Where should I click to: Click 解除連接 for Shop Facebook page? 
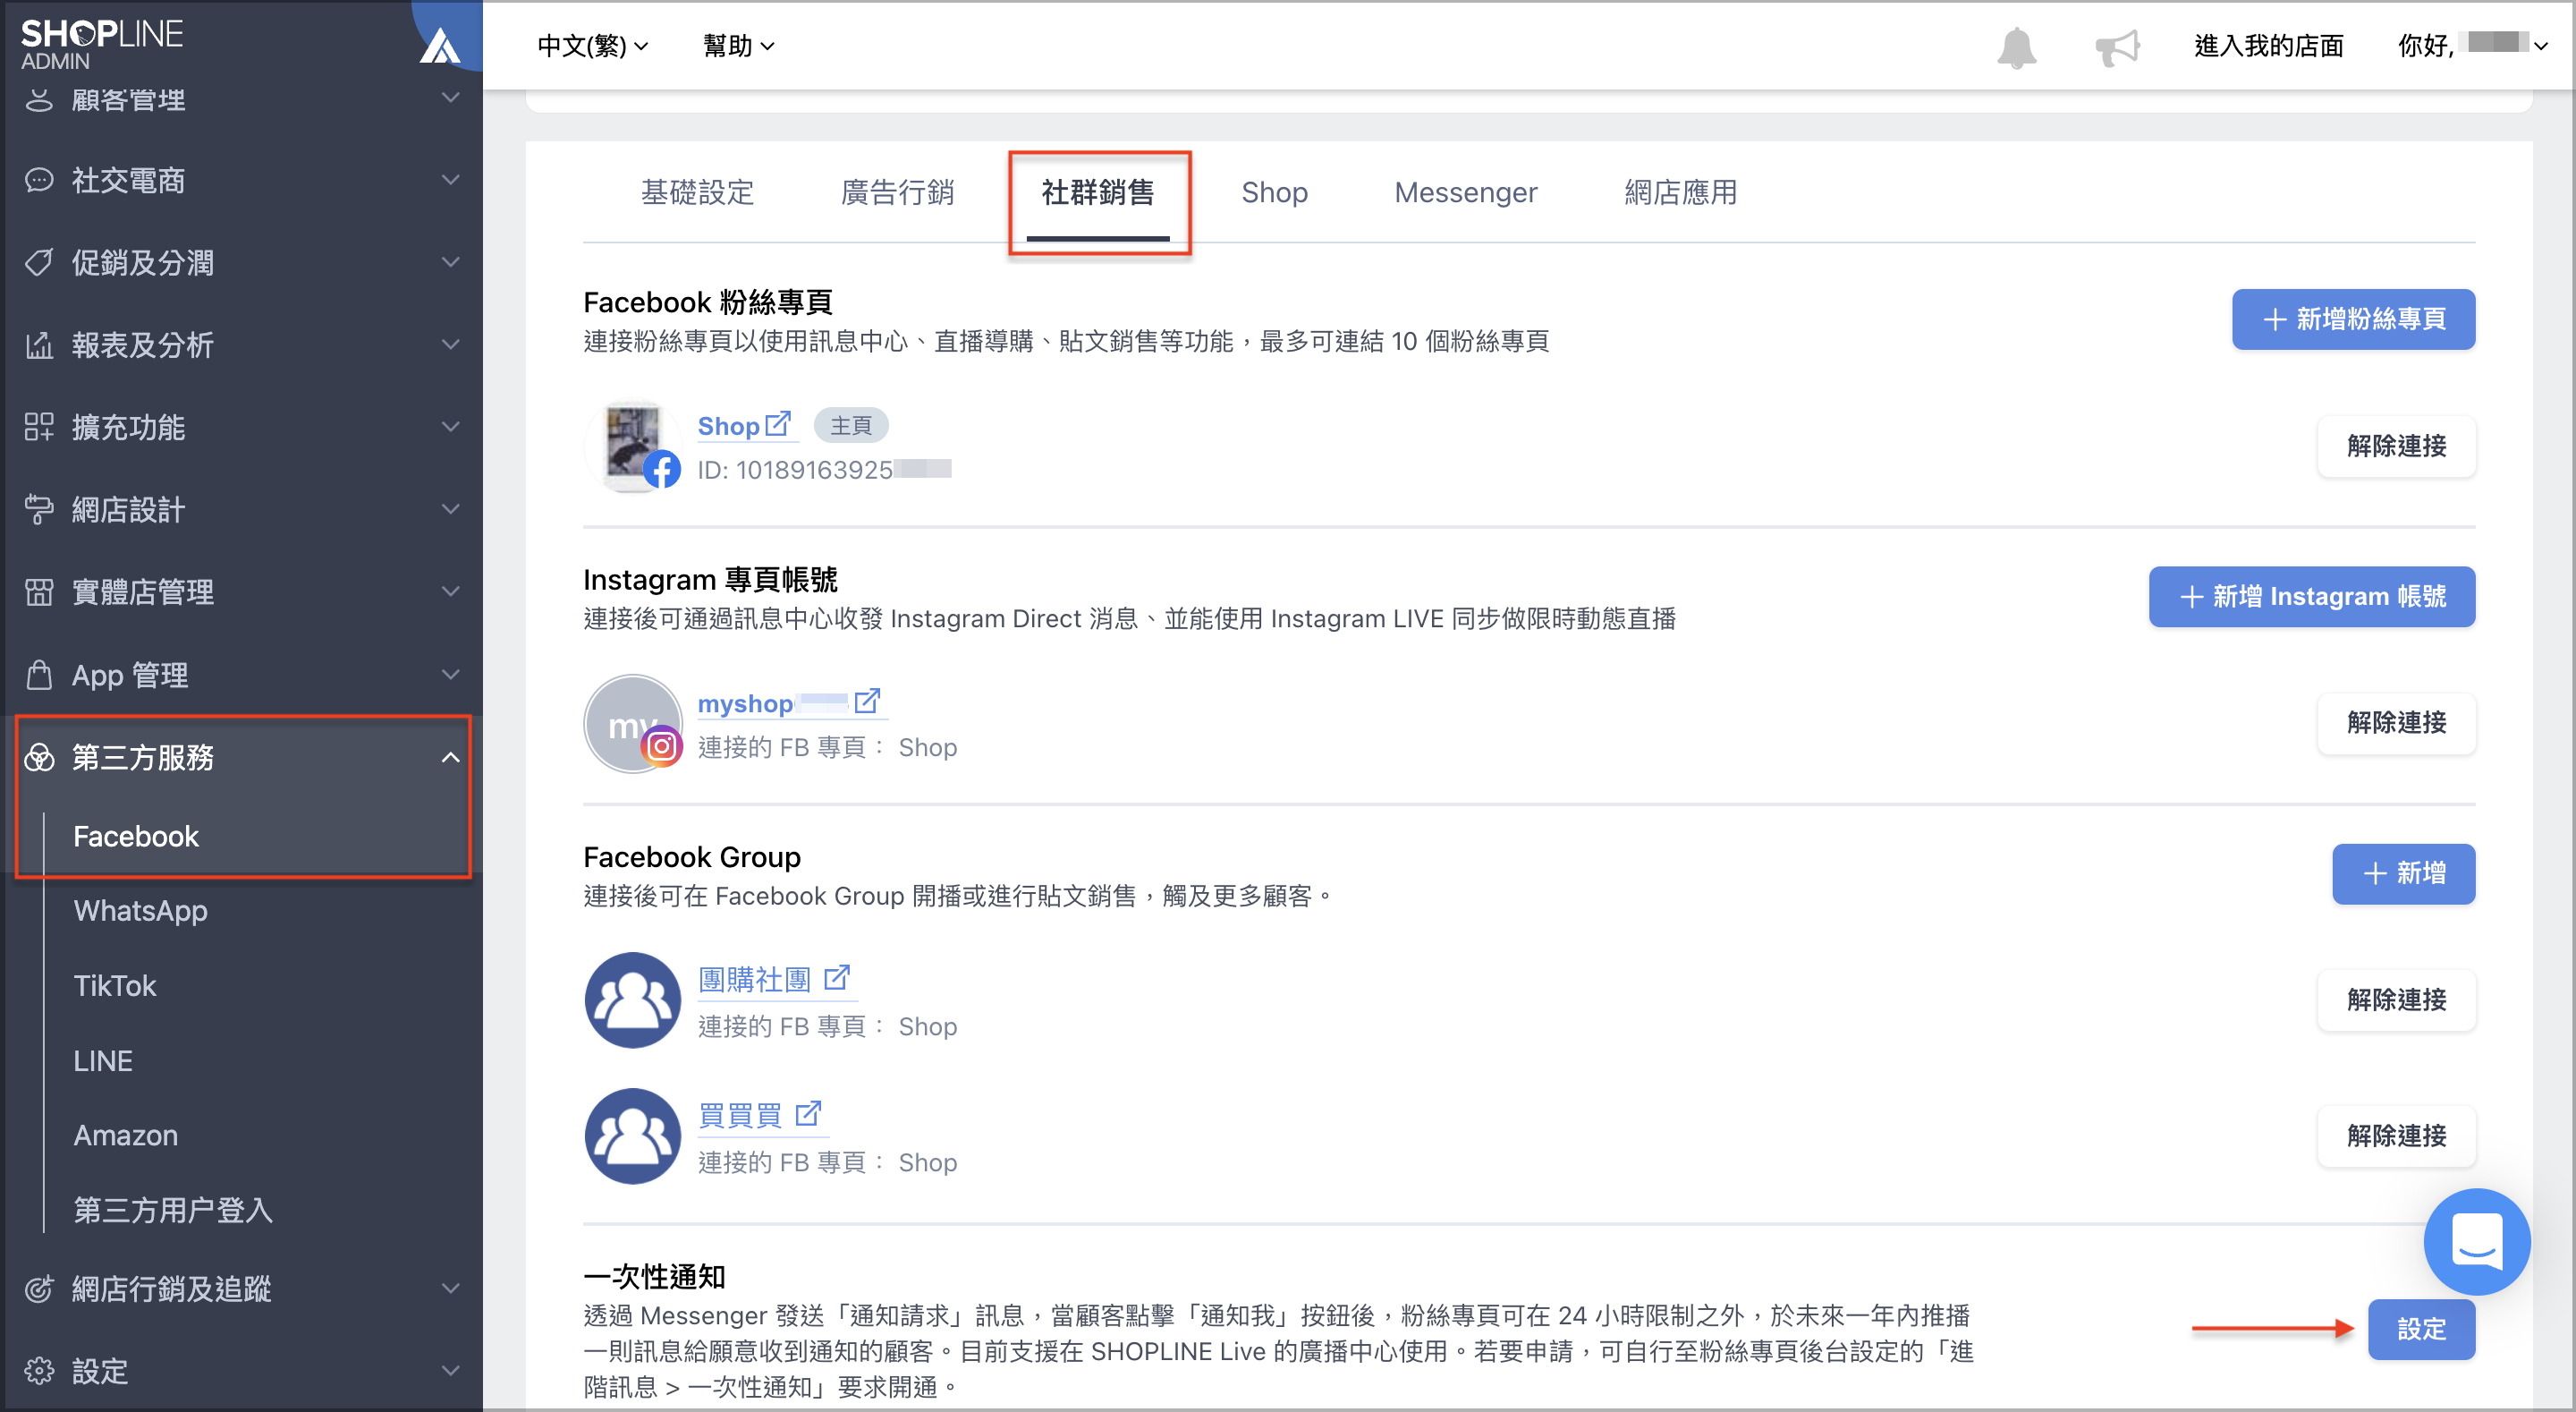tap(2396, 447)
